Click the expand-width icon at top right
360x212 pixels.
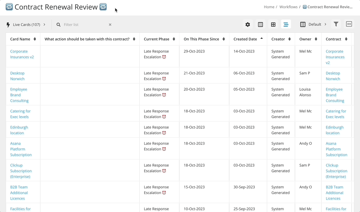pyautogui.click(x=349, y=24)
